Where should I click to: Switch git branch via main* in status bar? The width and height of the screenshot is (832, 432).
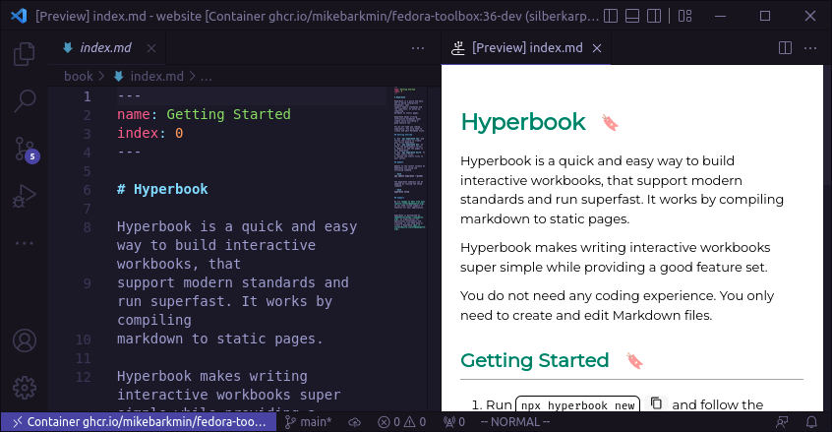(308, 422)
